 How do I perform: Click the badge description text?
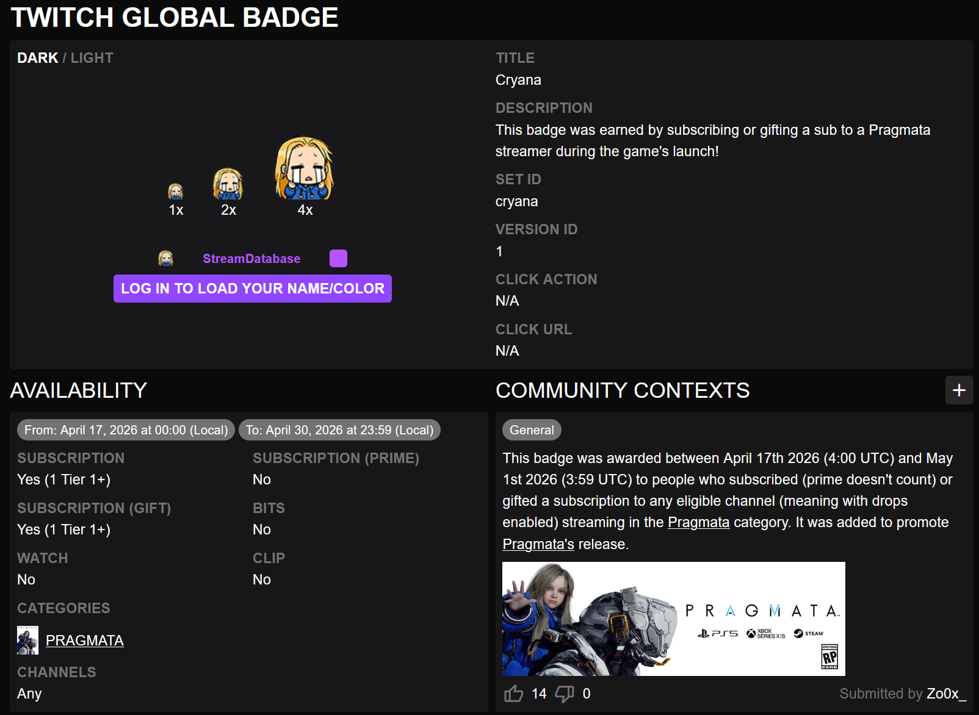713,140
